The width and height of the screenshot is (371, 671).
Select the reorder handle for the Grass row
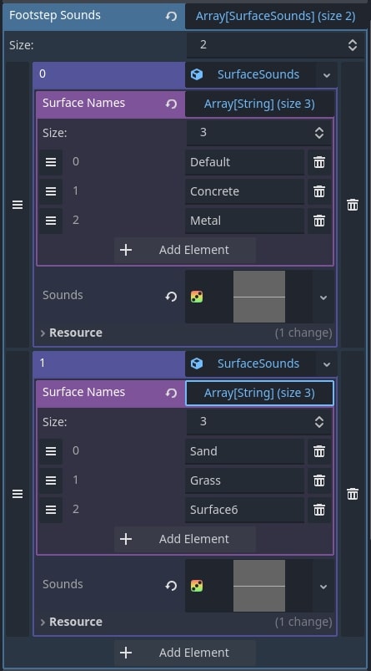pyautogui.click(x=51, y=480)
